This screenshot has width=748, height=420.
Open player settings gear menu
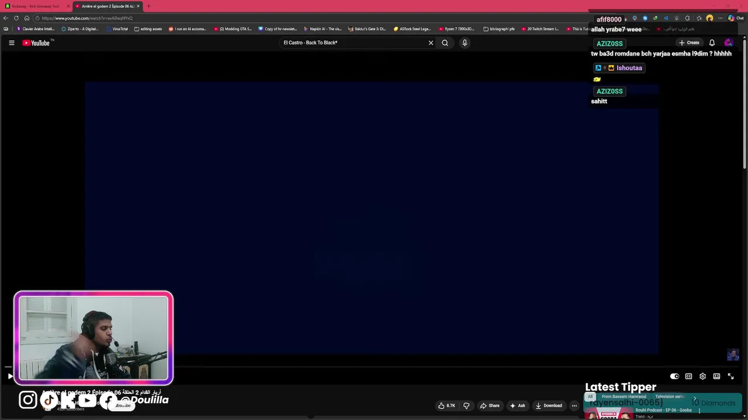pos(702,376)
